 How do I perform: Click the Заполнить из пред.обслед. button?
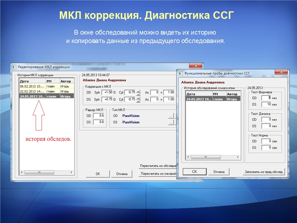[x=264, y=172]
